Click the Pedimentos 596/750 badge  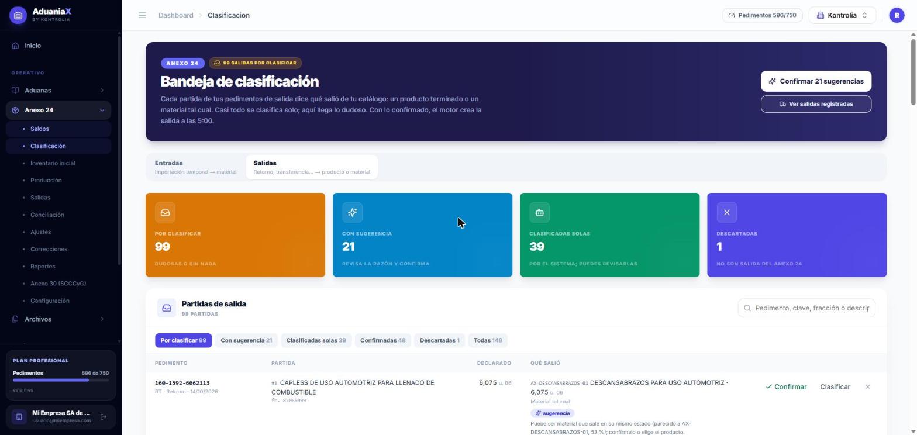coord(762,15)
